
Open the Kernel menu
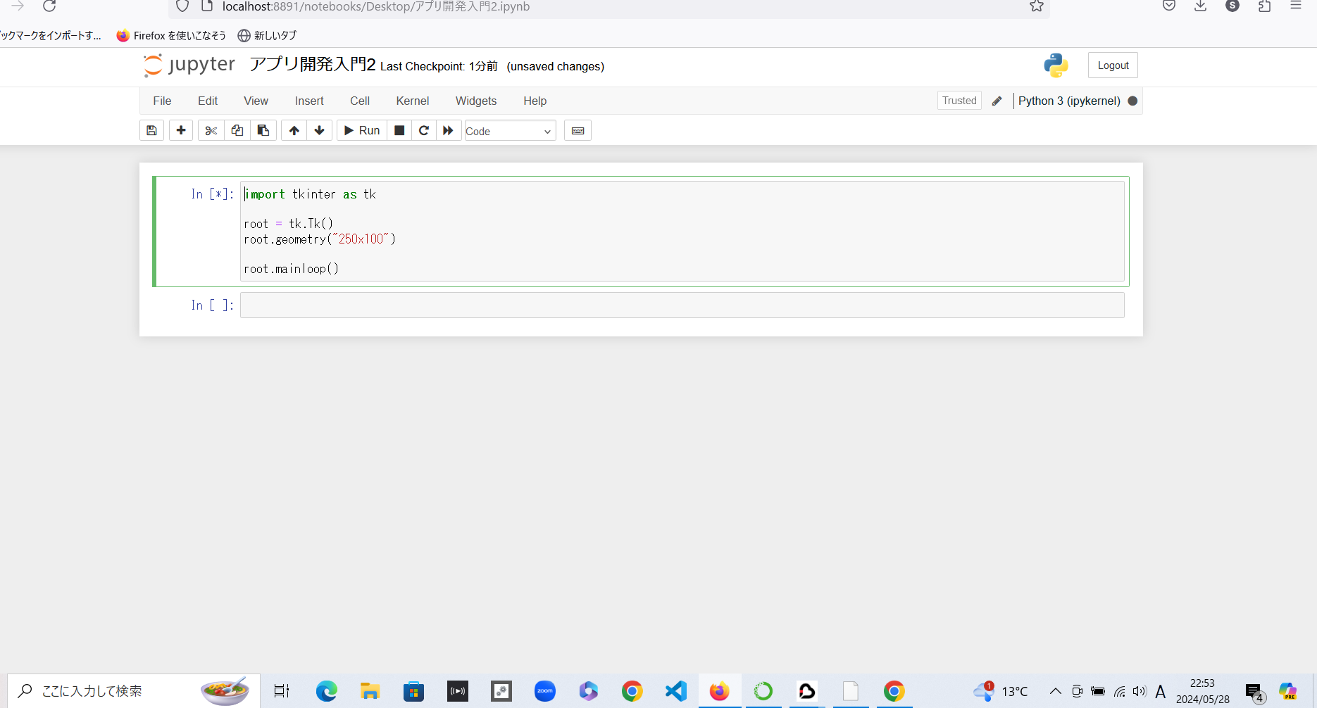pos(413,101)
